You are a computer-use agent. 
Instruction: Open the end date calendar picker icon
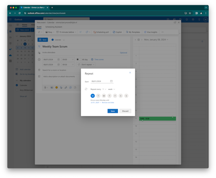tap(59, 64)
